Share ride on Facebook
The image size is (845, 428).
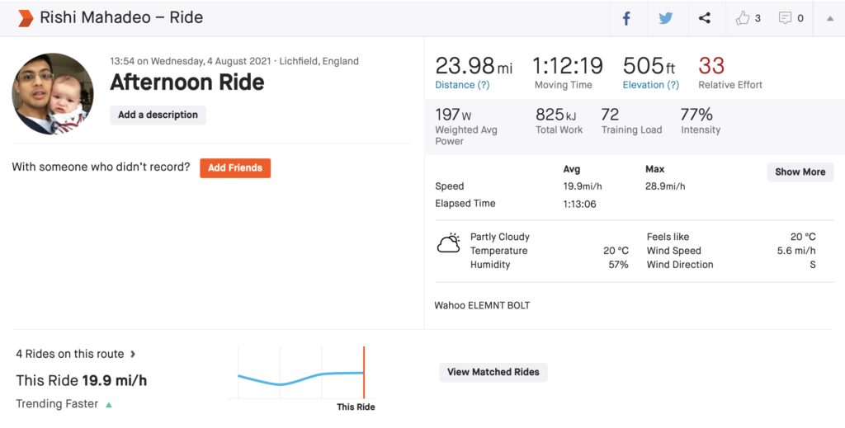coord(626,18)
